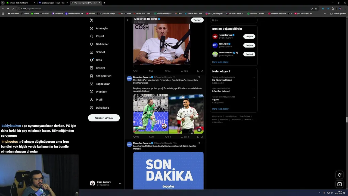Open the SON DAKİKA image
Viewport: 348px width, 196px height.
tap(168, 170)
